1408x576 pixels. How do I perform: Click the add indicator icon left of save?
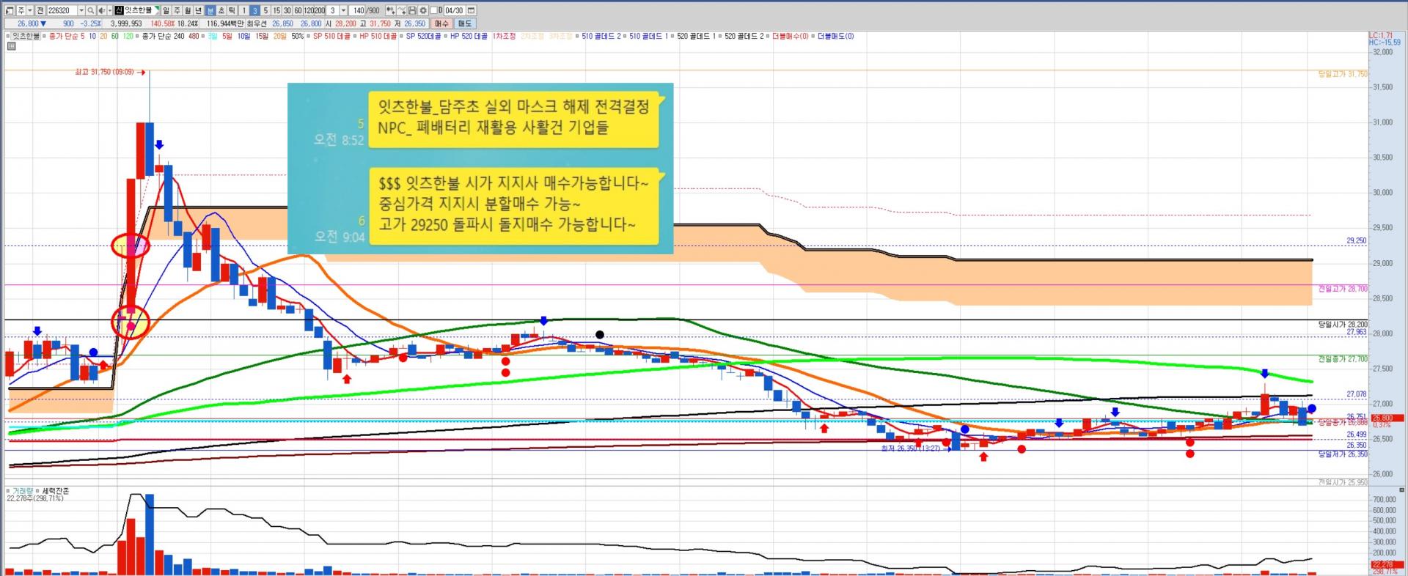coord(391,11)
